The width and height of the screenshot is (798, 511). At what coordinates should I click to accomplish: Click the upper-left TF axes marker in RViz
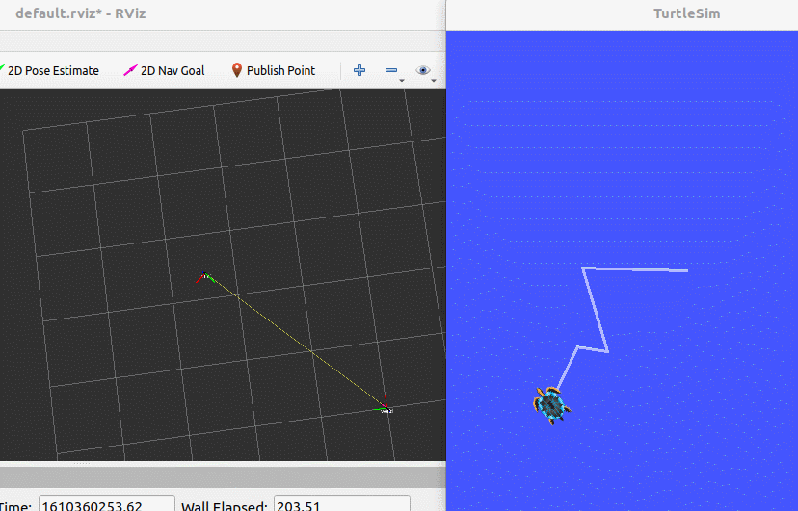click(203, 277)
